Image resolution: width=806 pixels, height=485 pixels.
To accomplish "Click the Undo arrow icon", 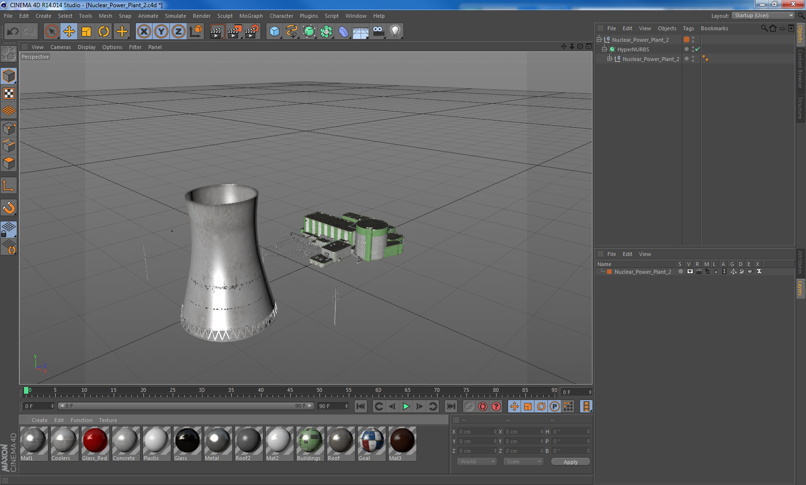I will (13, 32).
